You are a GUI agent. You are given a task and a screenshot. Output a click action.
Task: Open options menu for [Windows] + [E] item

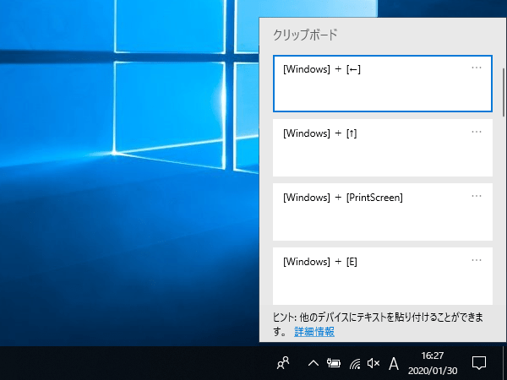click(x=477, y=260)
